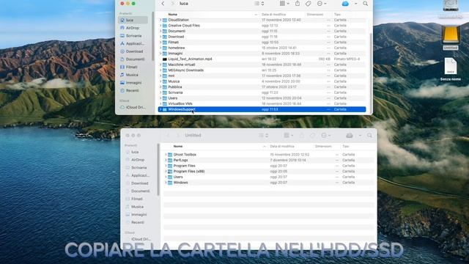
Task: Expand the MEGAsync Downloads folder
Action: point(160,70)
